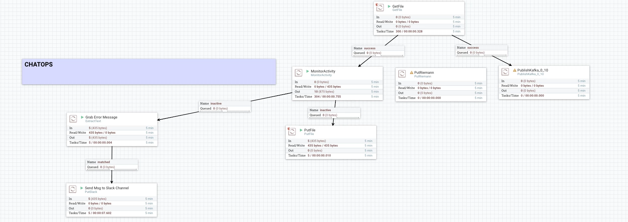Screen dimensions: 628x222
Task: Click the In row of Send Msg to Slack Channel
Action: tap(111, 199)
